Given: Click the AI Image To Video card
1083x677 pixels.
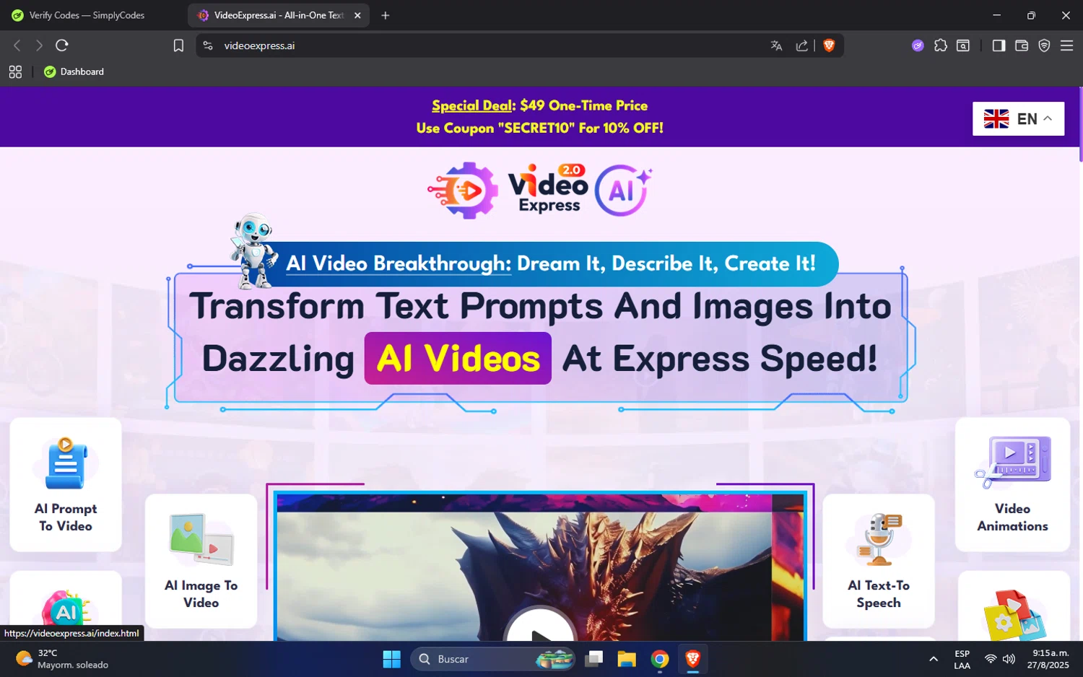Looking at the screenshot, I should coord(201,561).
